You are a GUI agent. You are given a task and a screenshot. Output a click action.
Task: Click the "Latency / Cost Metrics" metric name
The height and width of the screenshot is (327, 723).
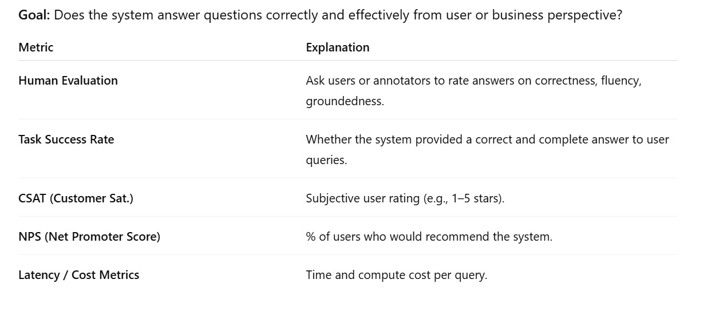[x=78, y=275]
